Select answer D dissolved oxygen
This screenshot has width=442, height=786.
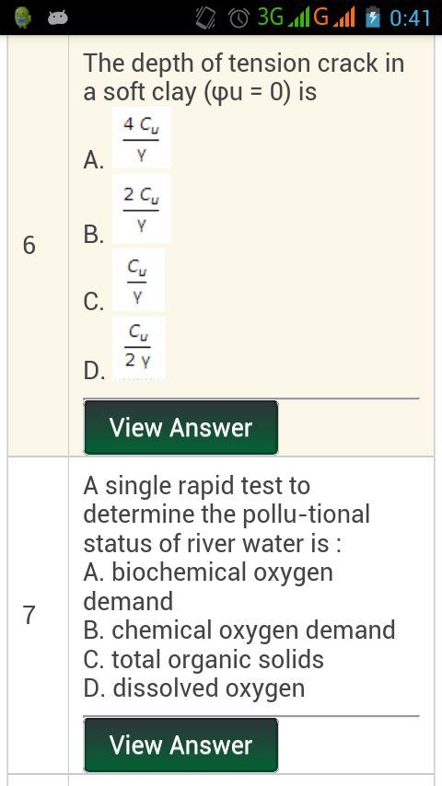point(194,688)
